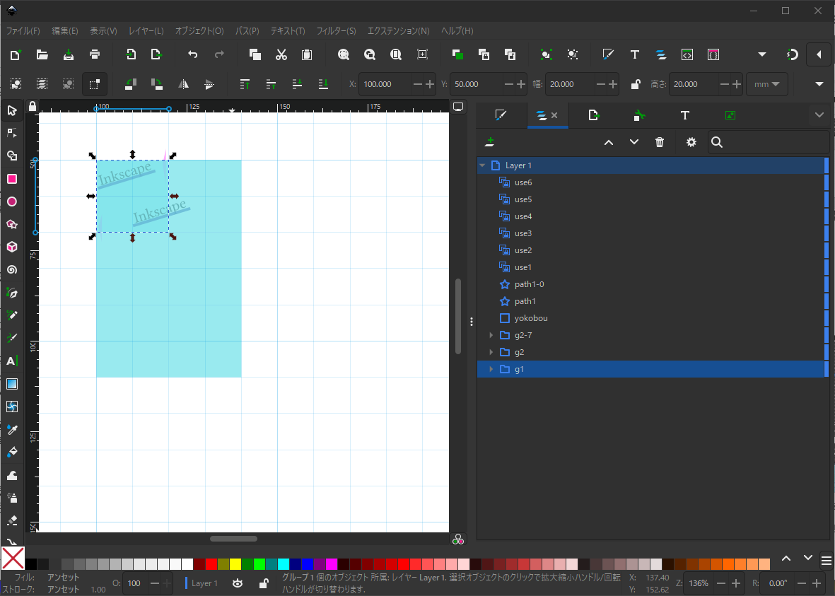Select the Paint bucket tool
This screenshot has height=596, width=835.
12,452
